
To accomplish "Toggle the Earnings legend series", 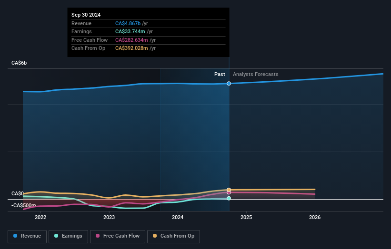I will tap(68, 236).
